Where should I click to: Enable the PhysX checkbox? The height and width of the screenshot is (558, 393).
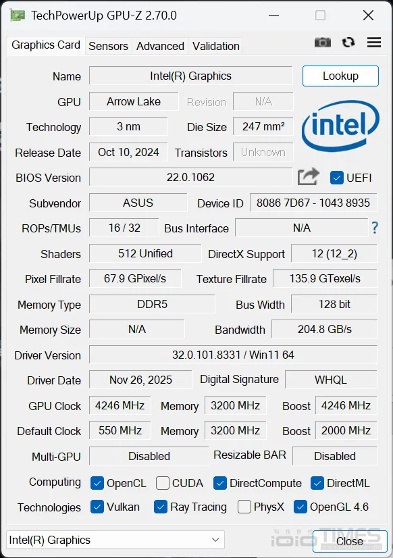point(244,507)
